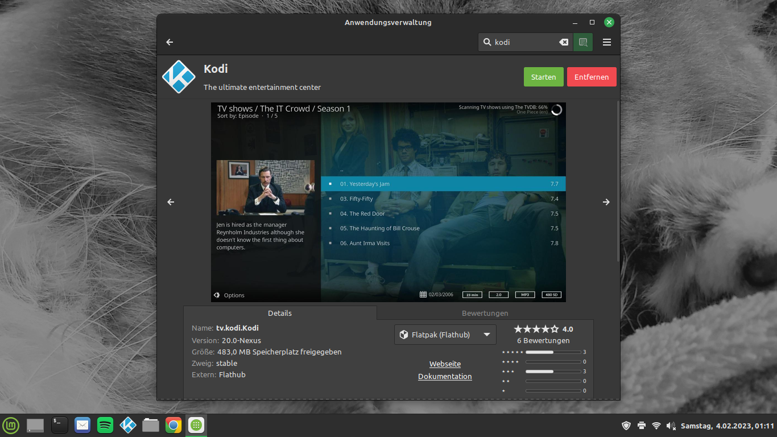Click the stable branch value

(x=226, y=364)
